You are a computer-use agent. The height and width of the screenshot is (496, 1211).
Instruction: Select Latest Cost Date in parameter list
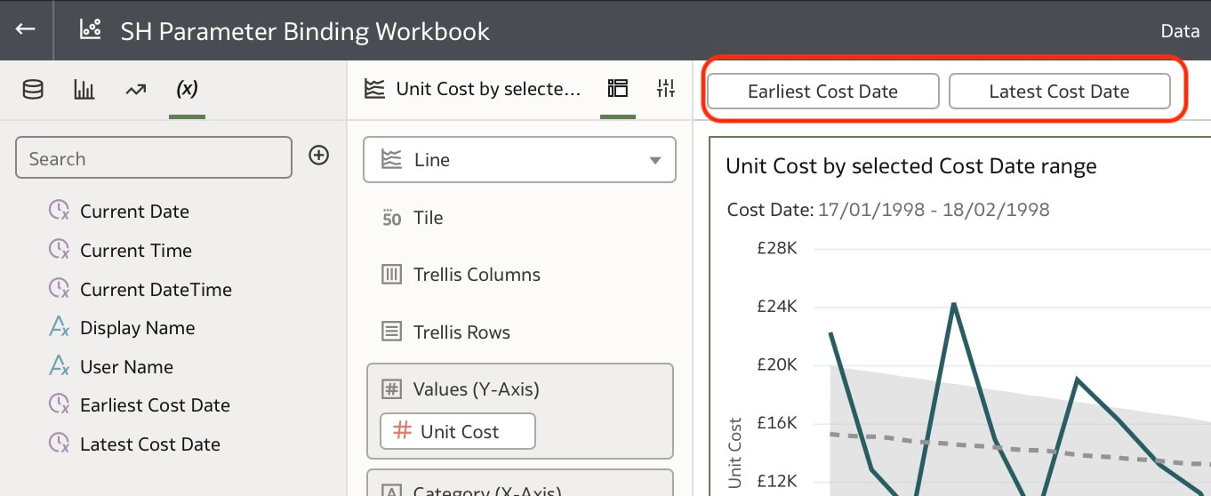pos(150,444)
